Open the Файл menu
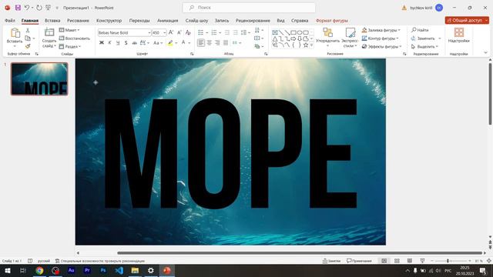The image size is (493, 277). coord(10,21)
